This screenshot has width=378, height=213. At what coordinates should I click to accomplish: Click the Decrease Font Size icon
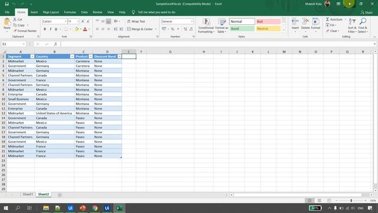(88, 21)
